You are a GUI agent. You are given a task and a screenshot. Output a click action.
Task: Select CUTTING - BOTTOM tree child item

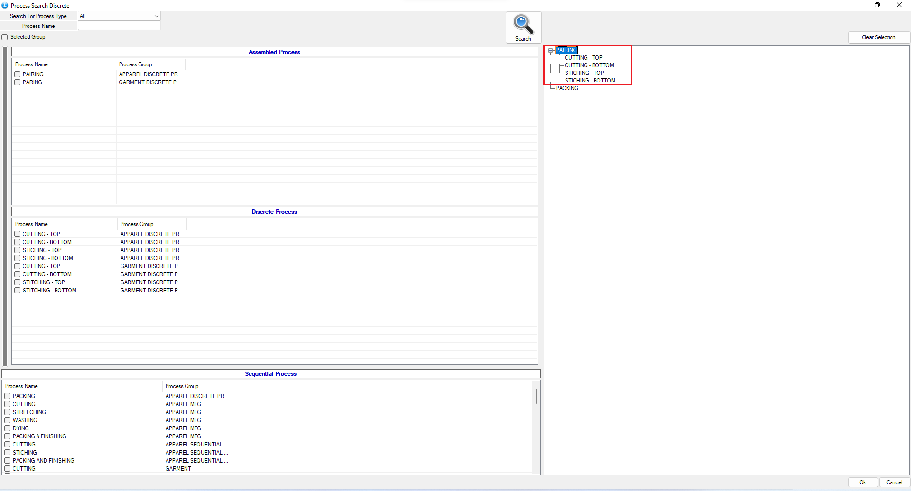[x=589, y=65]
